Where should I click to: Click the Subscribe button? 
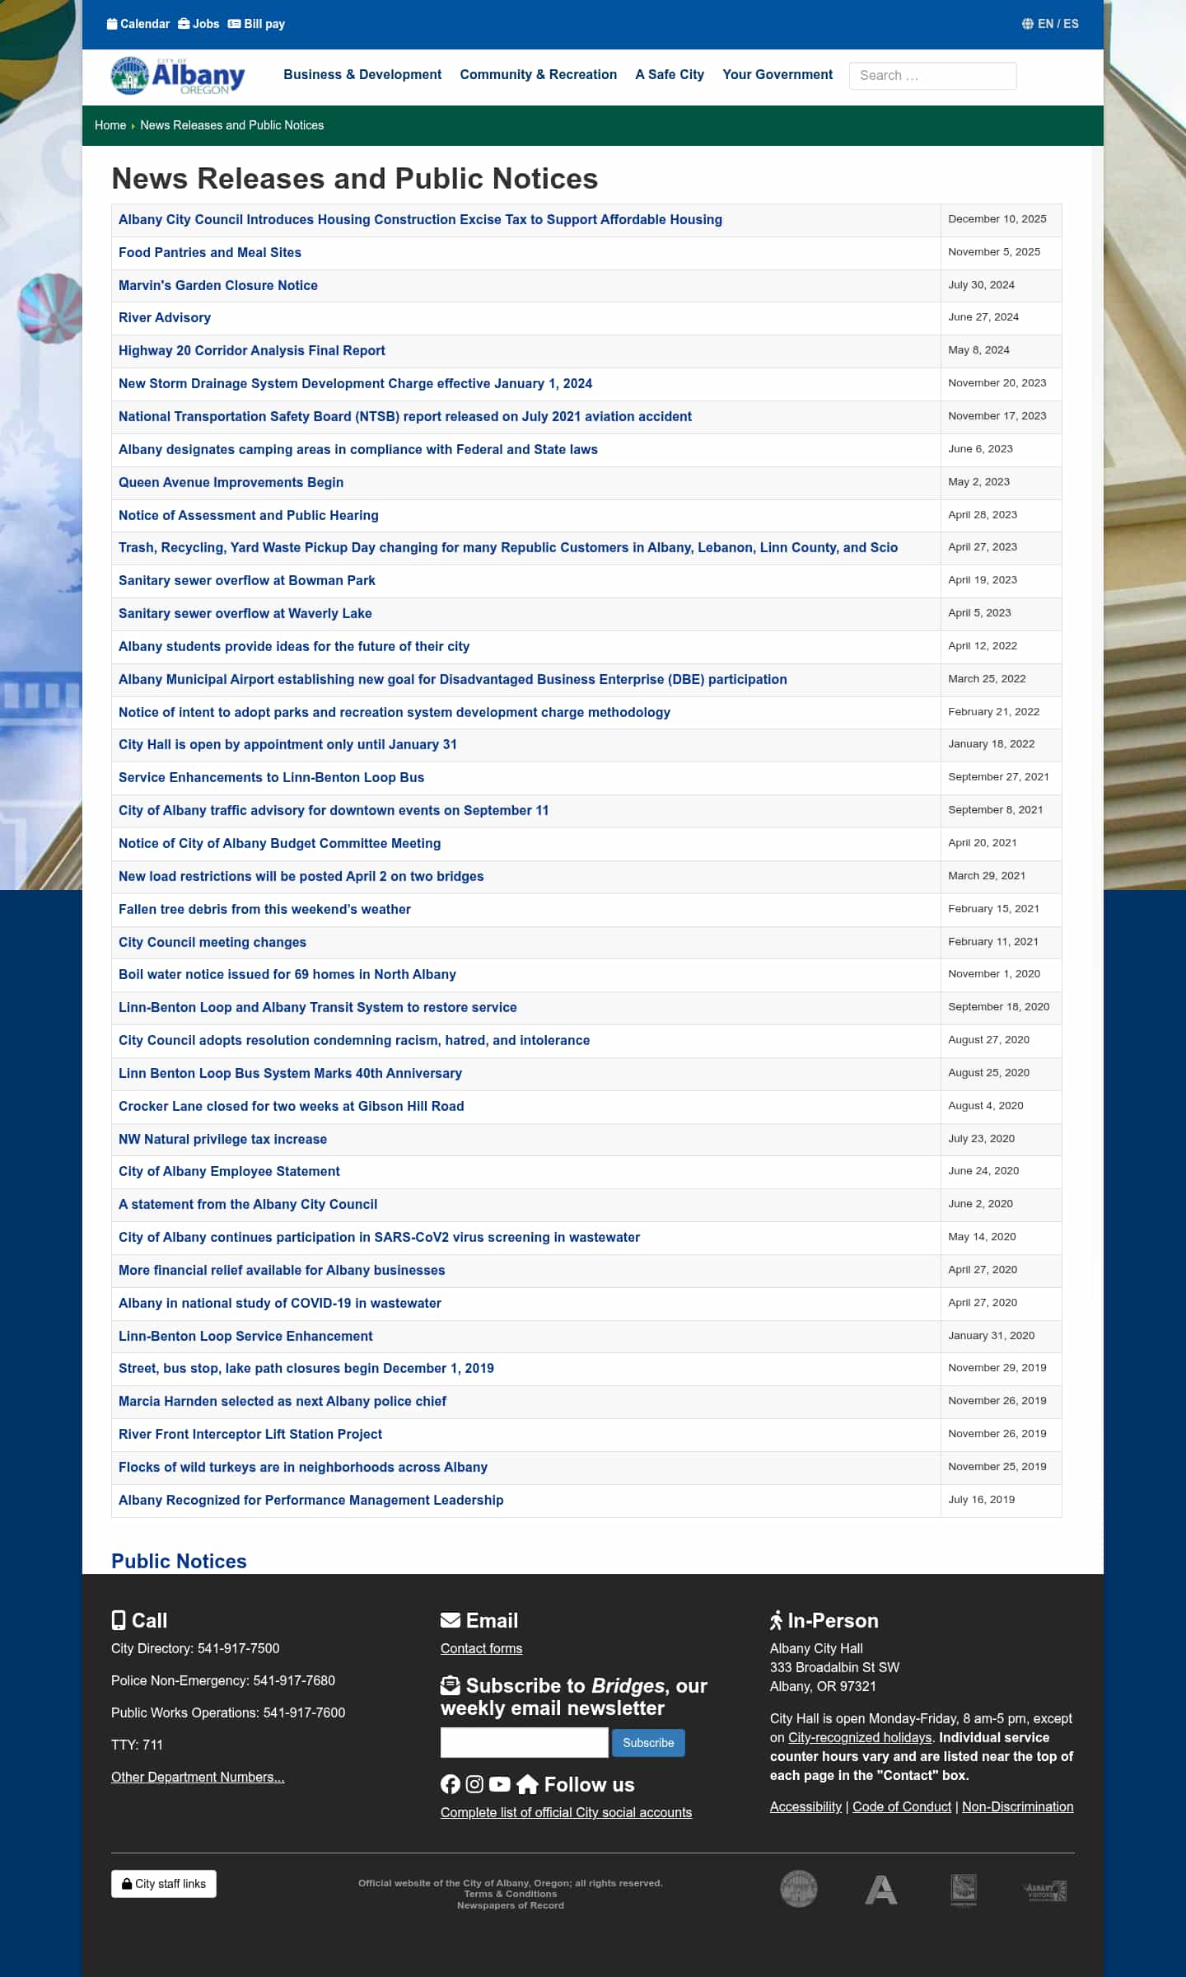(x=648, y=1742)
